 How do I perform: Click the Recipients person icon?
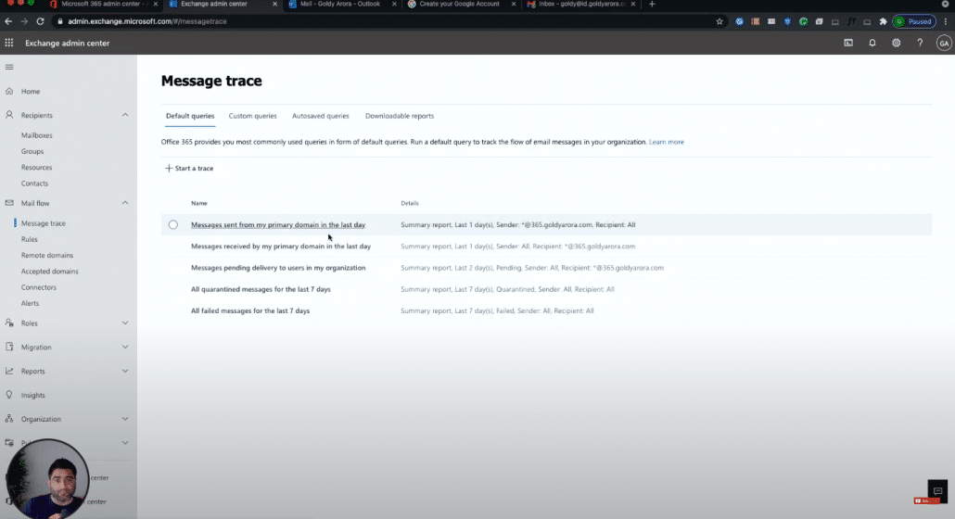tap(9, 115)
